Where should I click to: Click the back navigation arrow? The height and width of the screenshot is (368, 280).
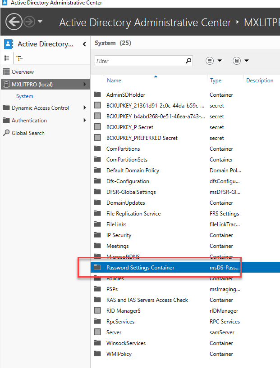coord(14,21)
